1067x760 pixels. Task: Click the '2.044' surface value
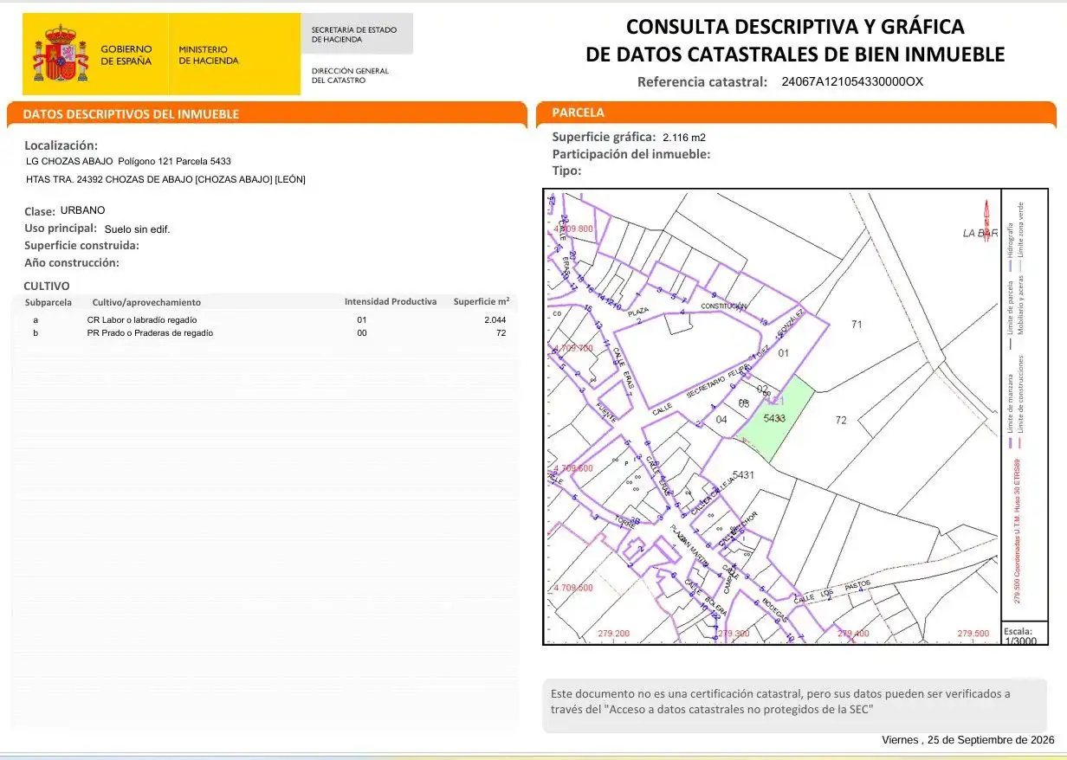click(495, 320)
